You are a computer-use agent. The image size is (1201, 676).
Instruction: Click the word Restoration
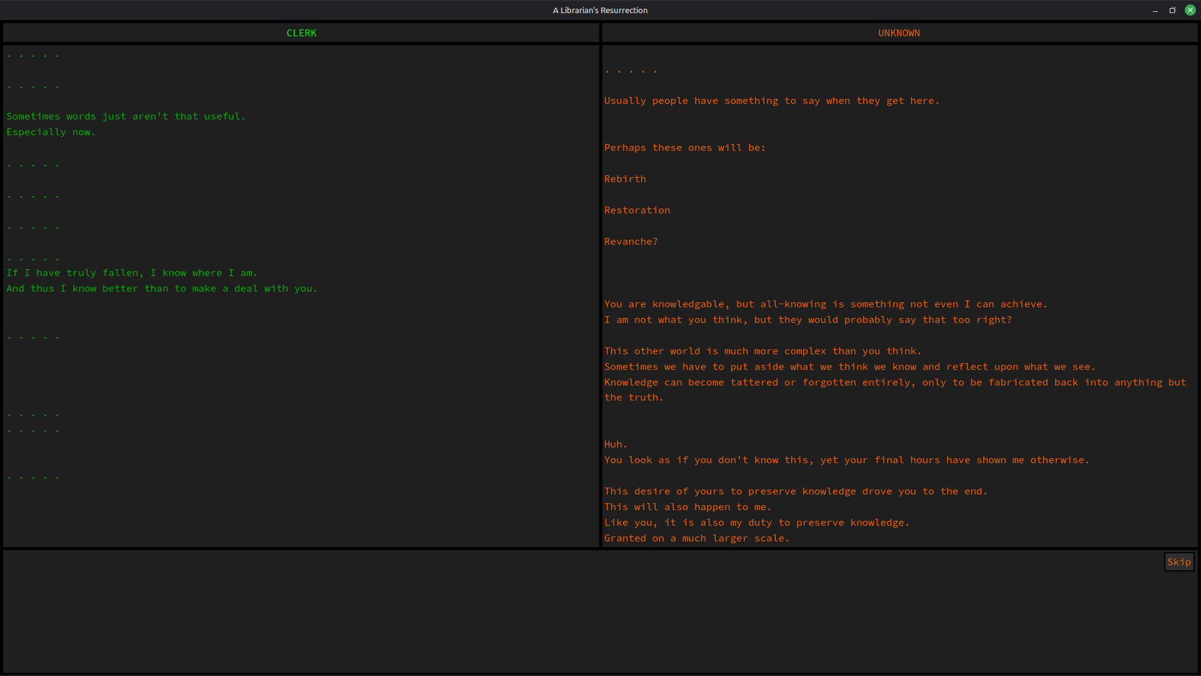pyautogui.click(x=637, y=210)
